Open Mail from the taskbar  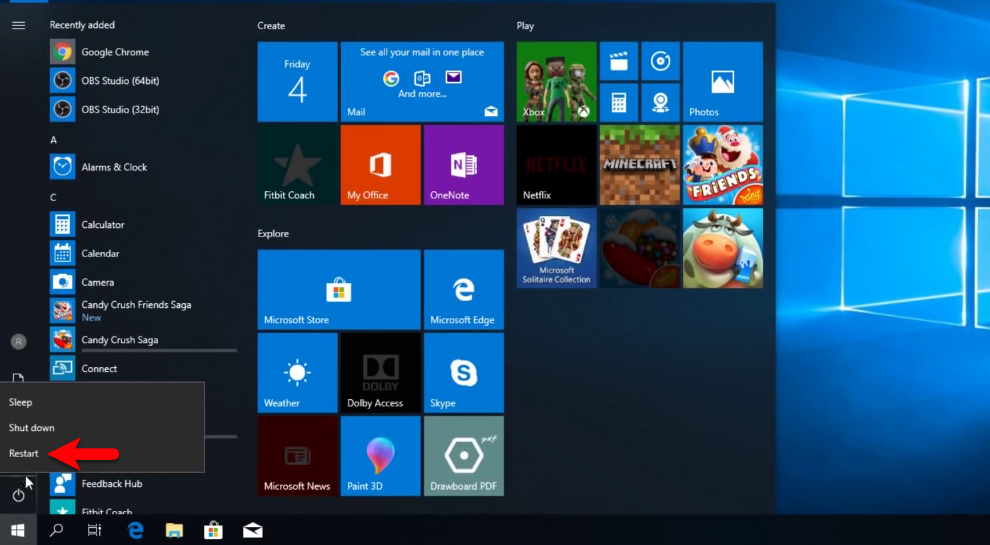tap(252, 530)
